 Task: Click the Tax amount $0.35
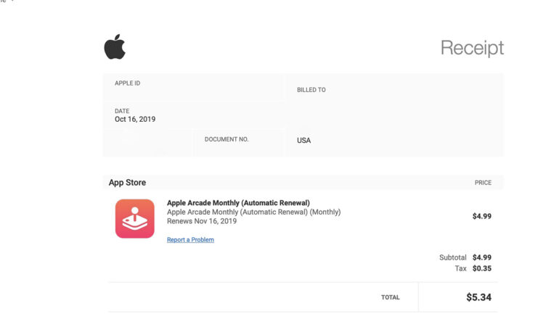click(x=481, y=268)
